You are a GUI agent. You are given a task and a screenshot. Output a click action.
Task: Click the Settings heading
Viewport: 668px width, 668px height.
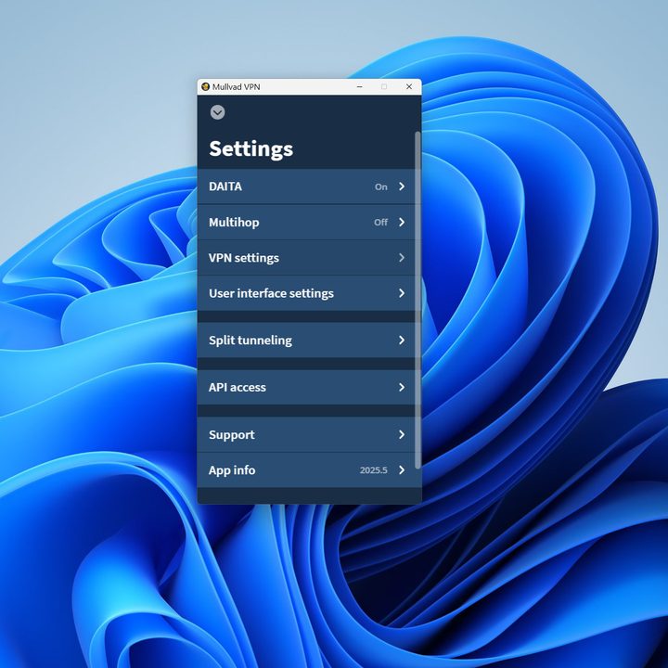[250, 149]
